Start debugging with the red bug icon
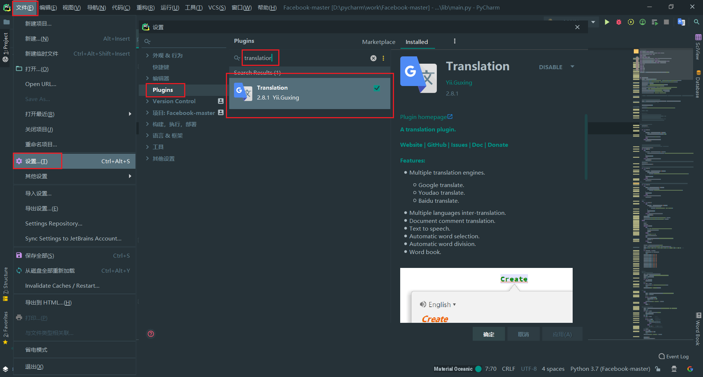 619,22
